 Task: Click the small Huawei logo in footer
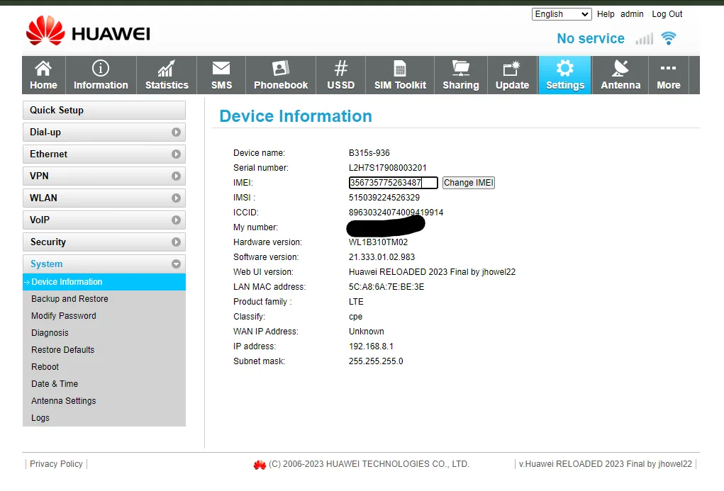point(260,465)
